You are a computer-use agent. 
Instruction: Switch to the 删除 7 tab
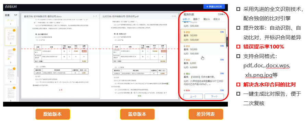click(196, 19)
